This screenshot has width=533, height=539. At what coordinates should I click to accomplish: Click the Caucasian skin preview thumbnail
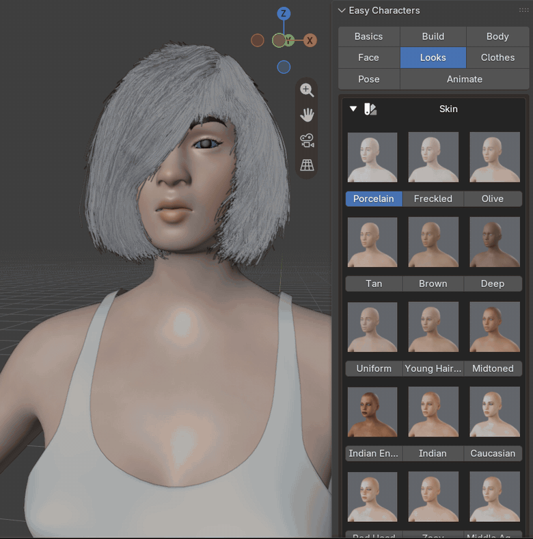[x=495, y=412]
